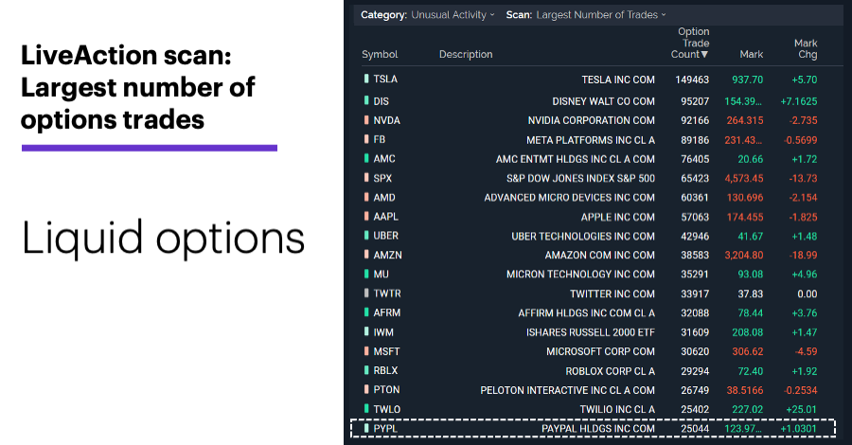Screen dimensions: 852x445
Task: Click the green indicator icon beside AMC
Action: pyautogui.click(x=366, y=159)
